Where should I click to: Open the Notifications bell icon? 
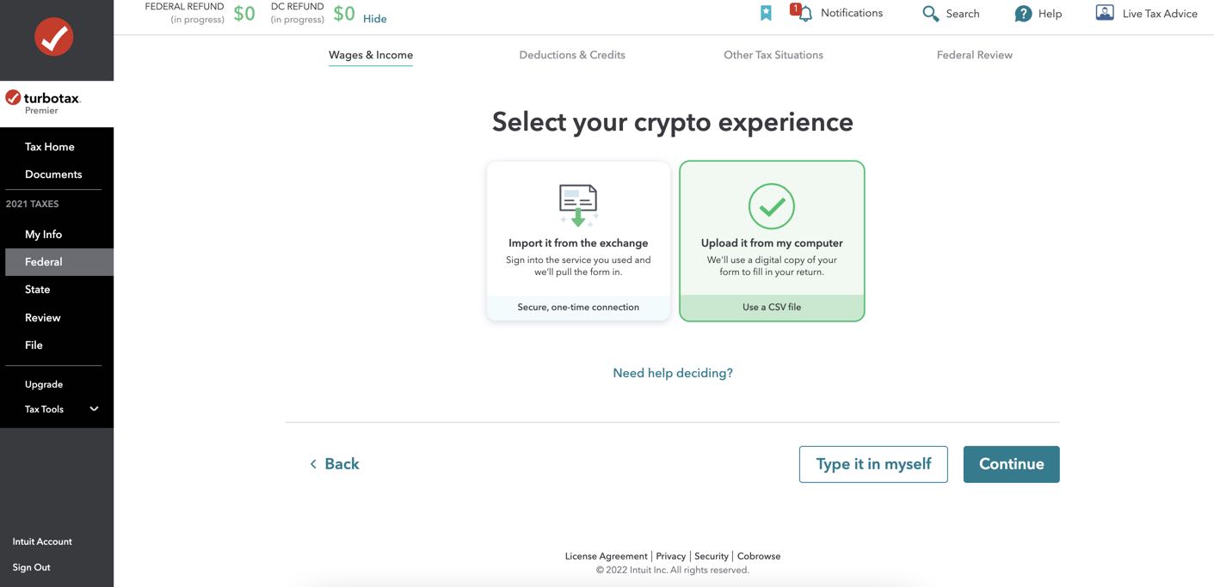coord(803,12)
